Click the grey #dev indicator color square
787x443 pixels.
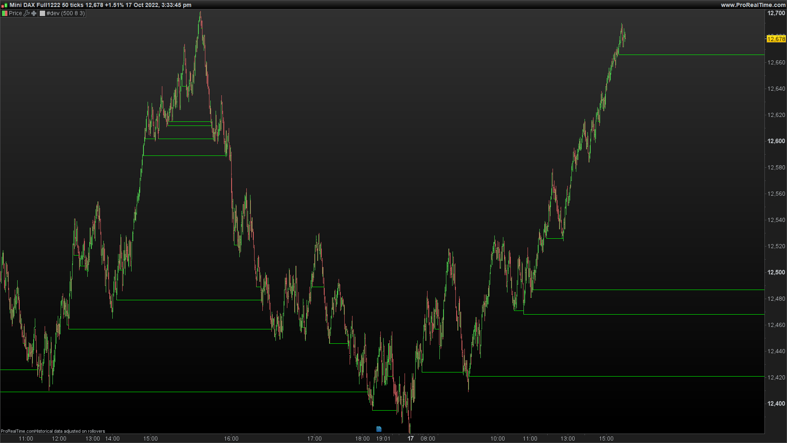(42, 13)
